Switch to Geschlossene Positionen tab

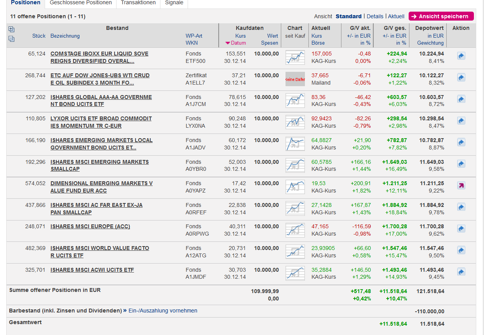[x=80, y=3]
